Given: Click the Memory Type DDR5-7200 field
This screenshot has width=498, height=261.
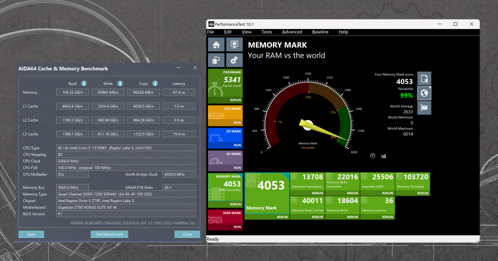Looking at the screenshot, I should 126,194.
